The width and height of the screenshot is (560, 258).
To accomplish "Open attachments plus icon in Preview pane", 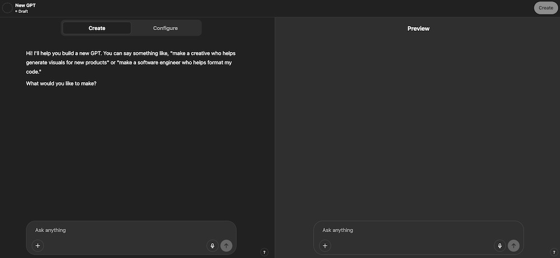I will [325, 246].
